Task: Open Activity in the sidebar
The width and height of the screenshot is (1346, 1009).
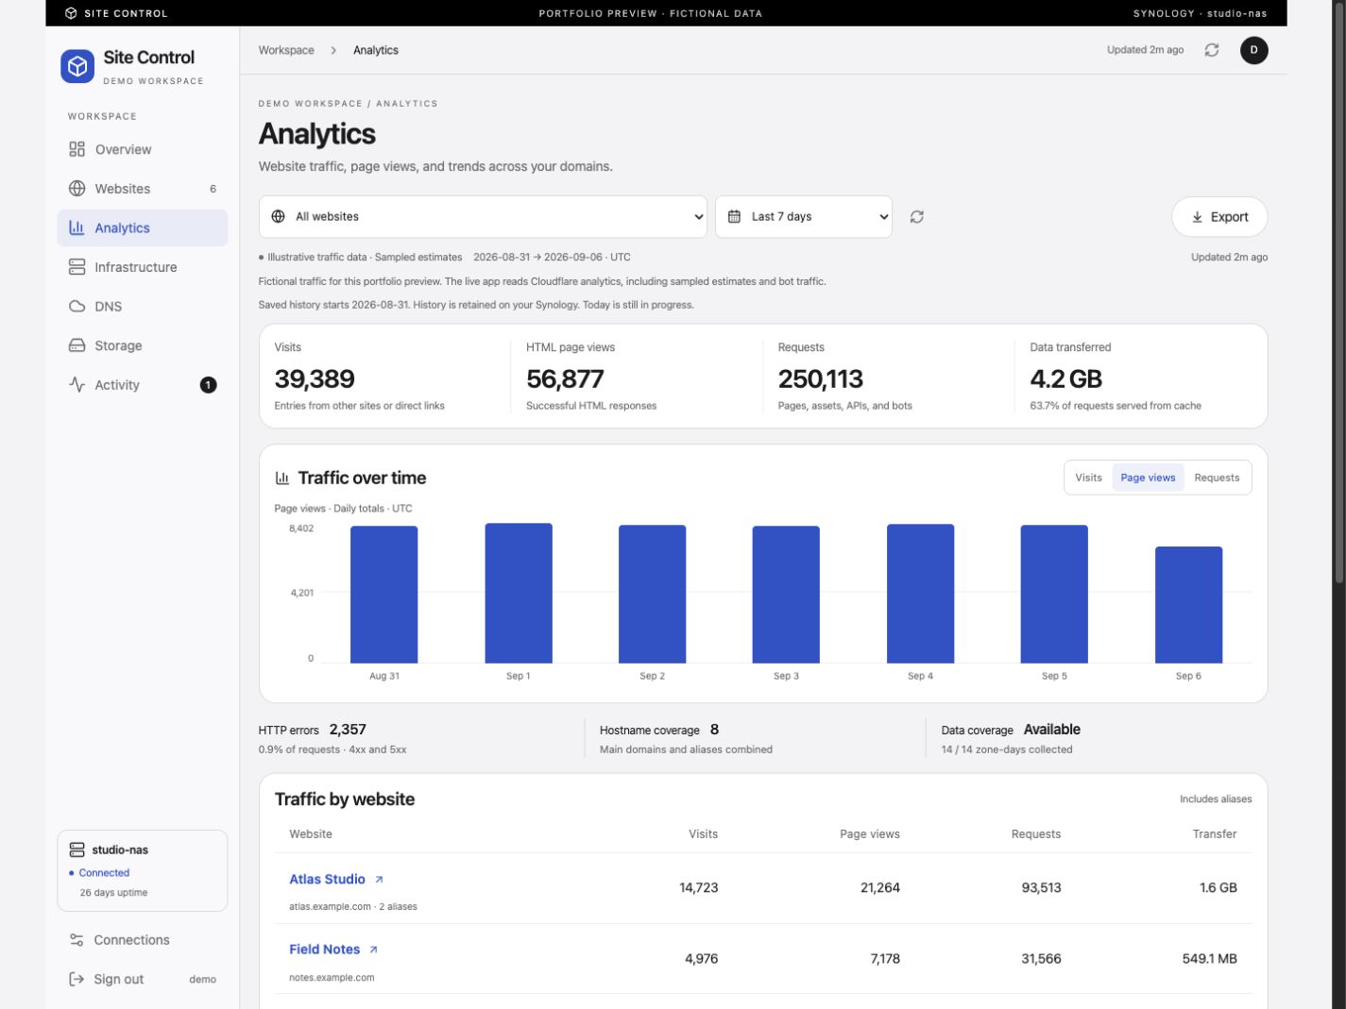Action: pyautogui.click(x=143, y=385)
